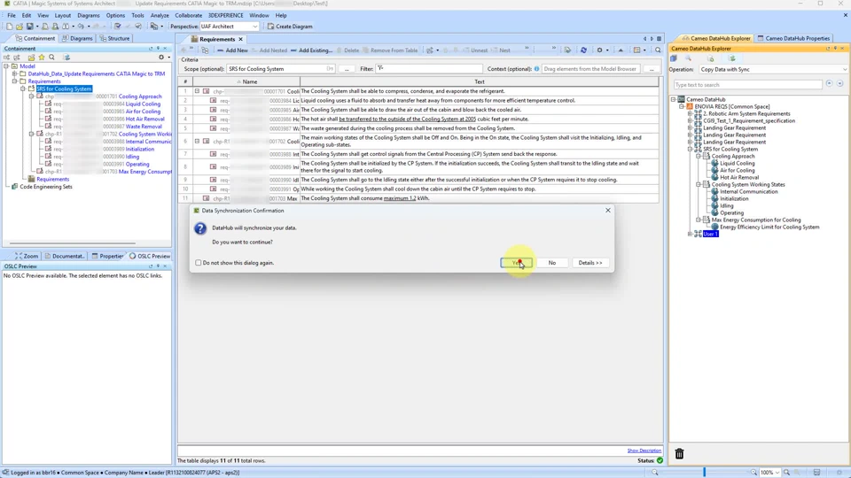
Task: Click the Save Project disk icon
Action: [29, 26]
